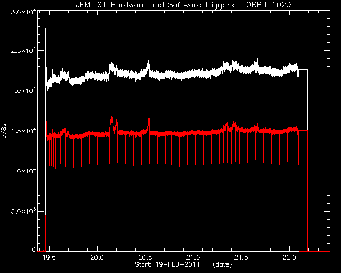Click the 21.5 x-axis tick label
341x273 pixels.
click(x=241, y=258)
